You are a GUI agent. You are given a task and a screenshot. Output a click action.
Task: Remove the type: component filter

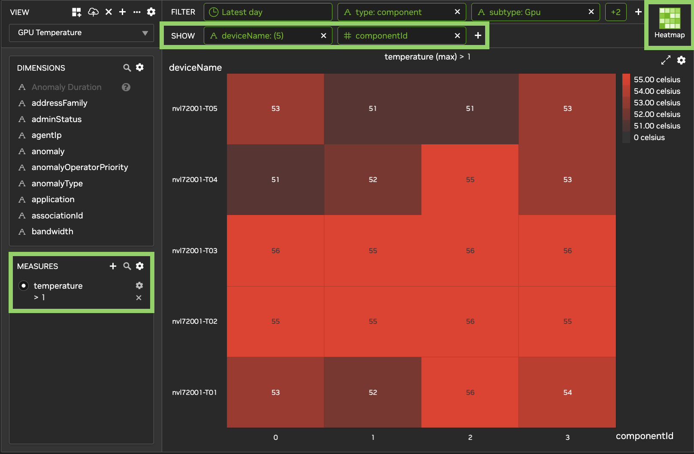(457, 12)
